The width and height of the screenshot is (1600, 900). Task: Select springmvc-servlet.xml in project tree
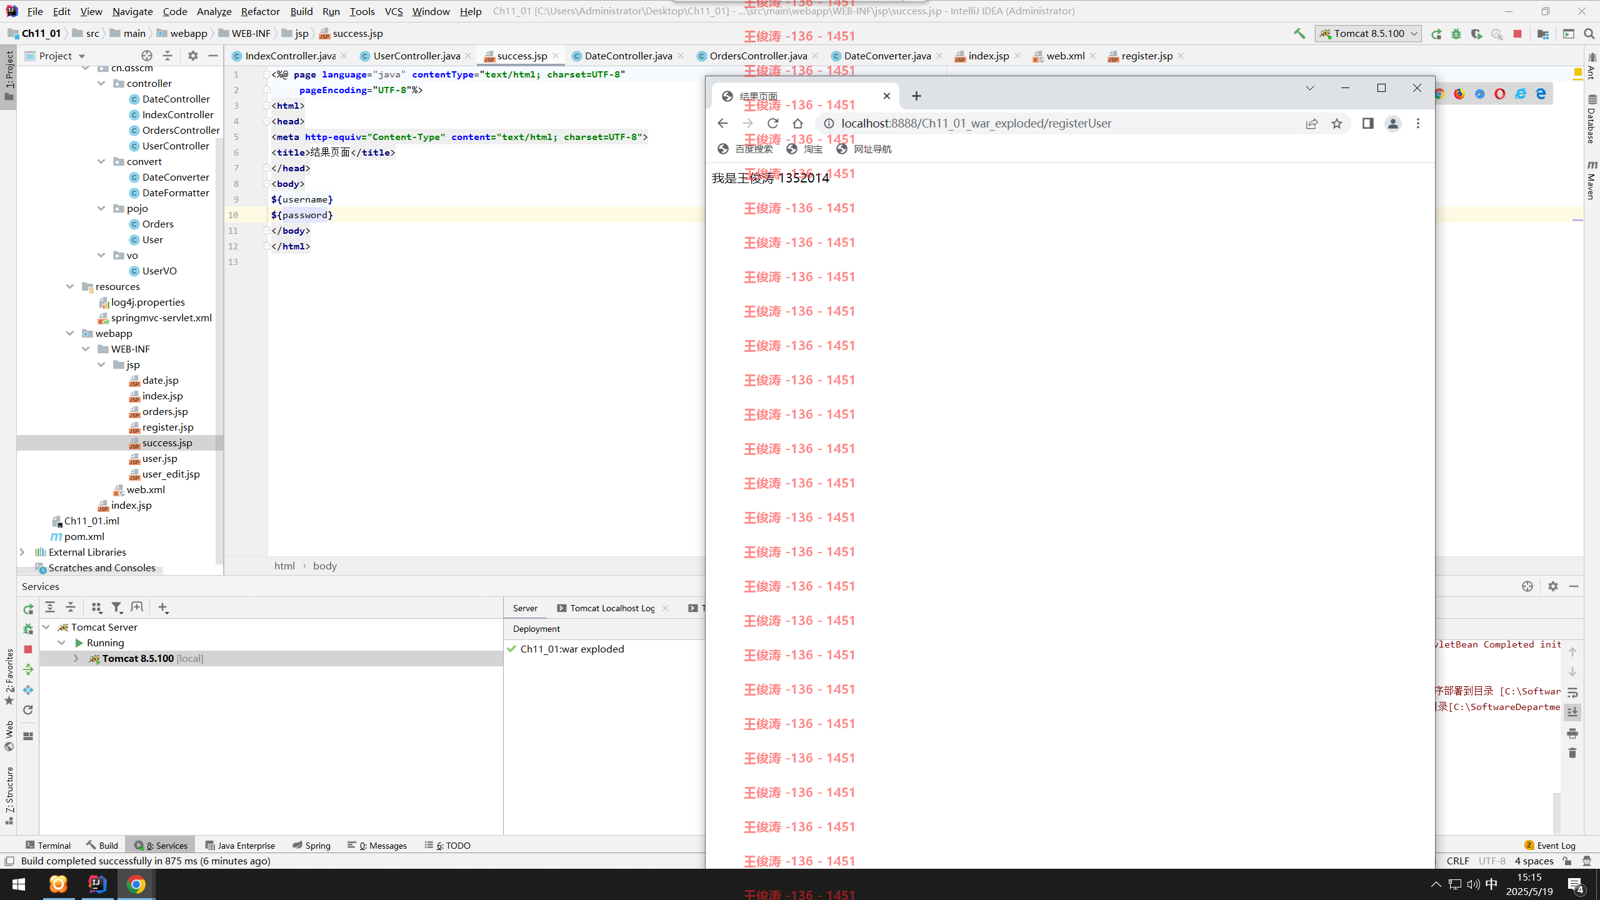coord(161,317)
